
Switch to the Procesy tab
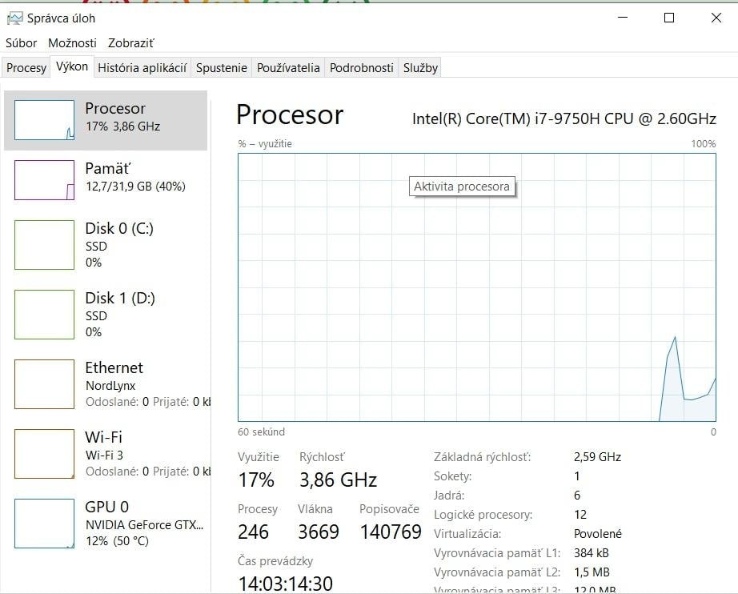[26, 67]
